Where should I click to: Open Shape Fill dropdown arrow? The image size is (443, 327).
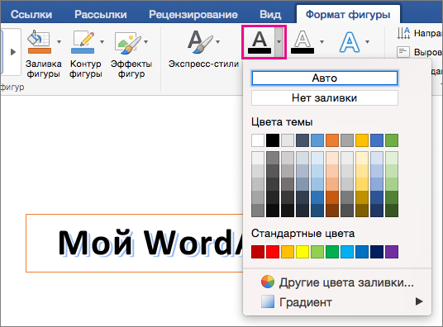point(59,42)
